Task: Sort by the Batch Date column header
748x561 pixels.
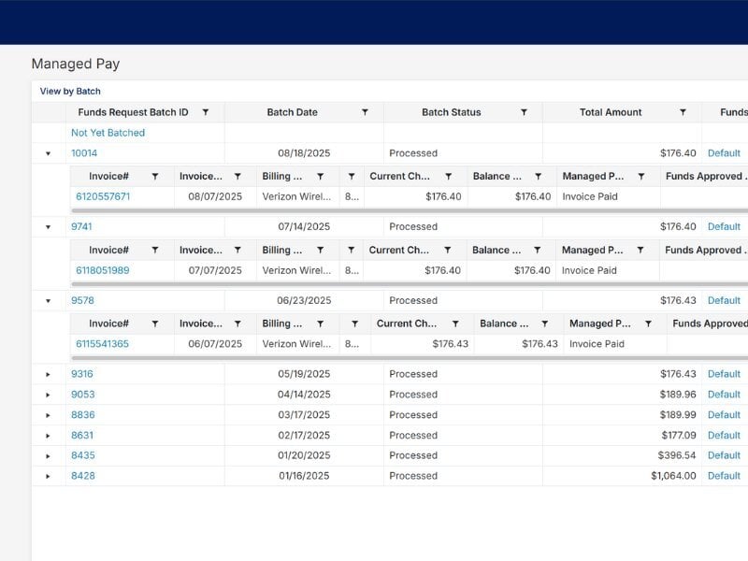Action: pos(292,112)
